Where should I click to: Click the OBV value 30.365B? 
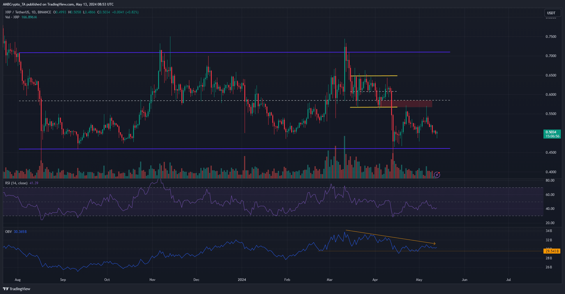coord(20,232)
